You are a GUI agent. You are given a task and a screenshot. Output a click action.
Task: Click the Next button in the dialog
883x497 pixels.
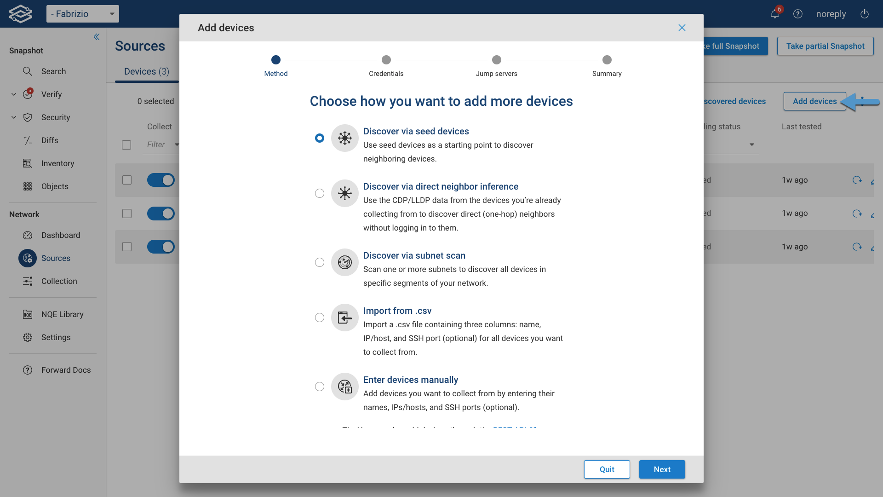pos(662,469)
